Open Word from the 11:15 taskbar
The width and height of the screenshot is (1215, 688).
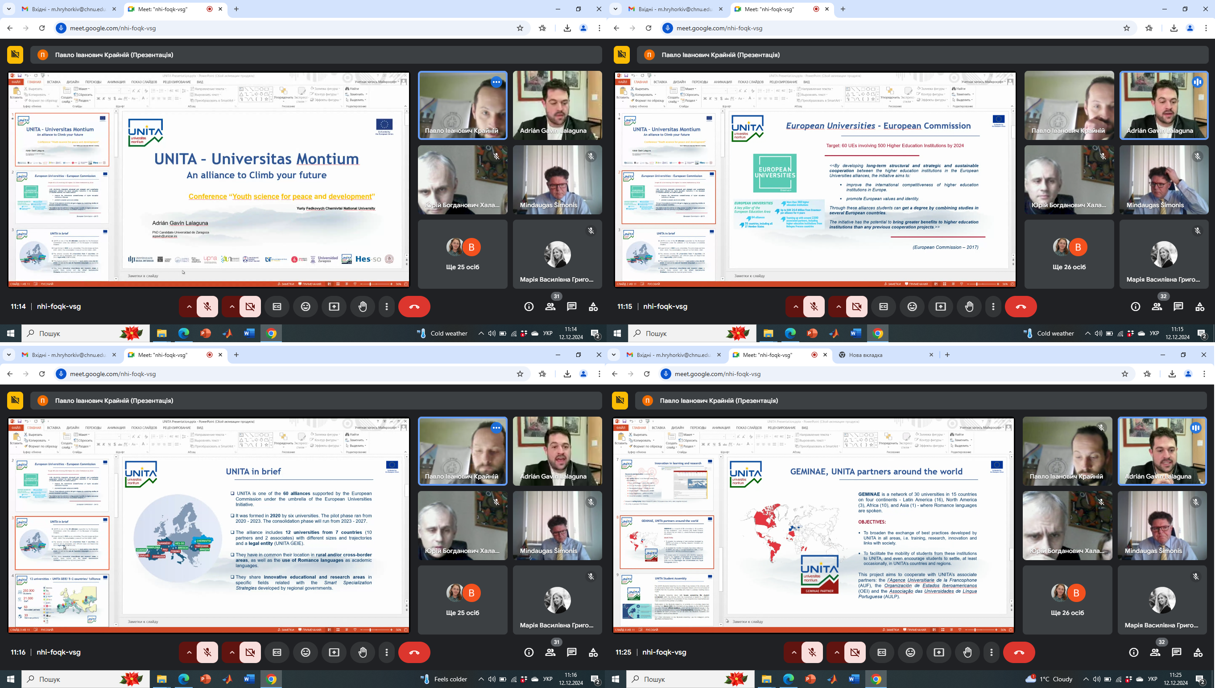[x=855, y=333]
